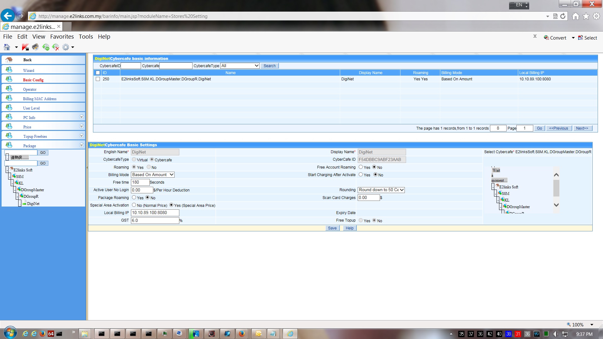Open the Tools menu

(86, 37)
